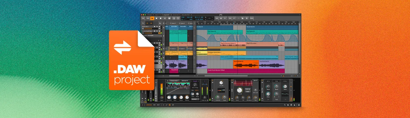The width and height of the screenshot is (410, 118).
Task: Open Sidechain FX chain in compressor
Action: point(185,81)
